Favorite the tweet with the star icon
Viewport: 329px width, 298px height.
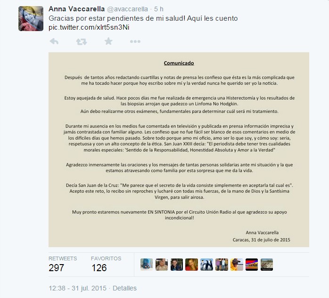pos(108,41)
